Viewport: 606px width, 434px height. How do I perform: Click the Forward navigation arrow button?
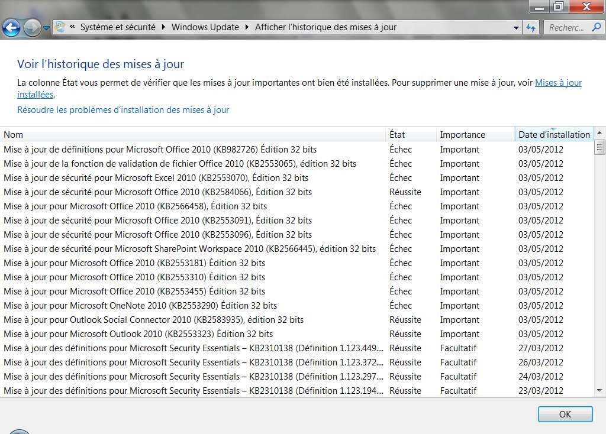click(32, 27)
